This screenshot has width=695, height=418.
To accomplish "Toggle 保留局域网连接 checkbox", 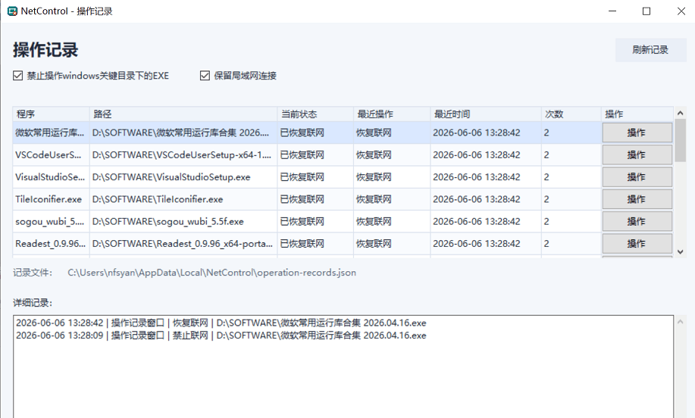I will [x=205, y=76].
